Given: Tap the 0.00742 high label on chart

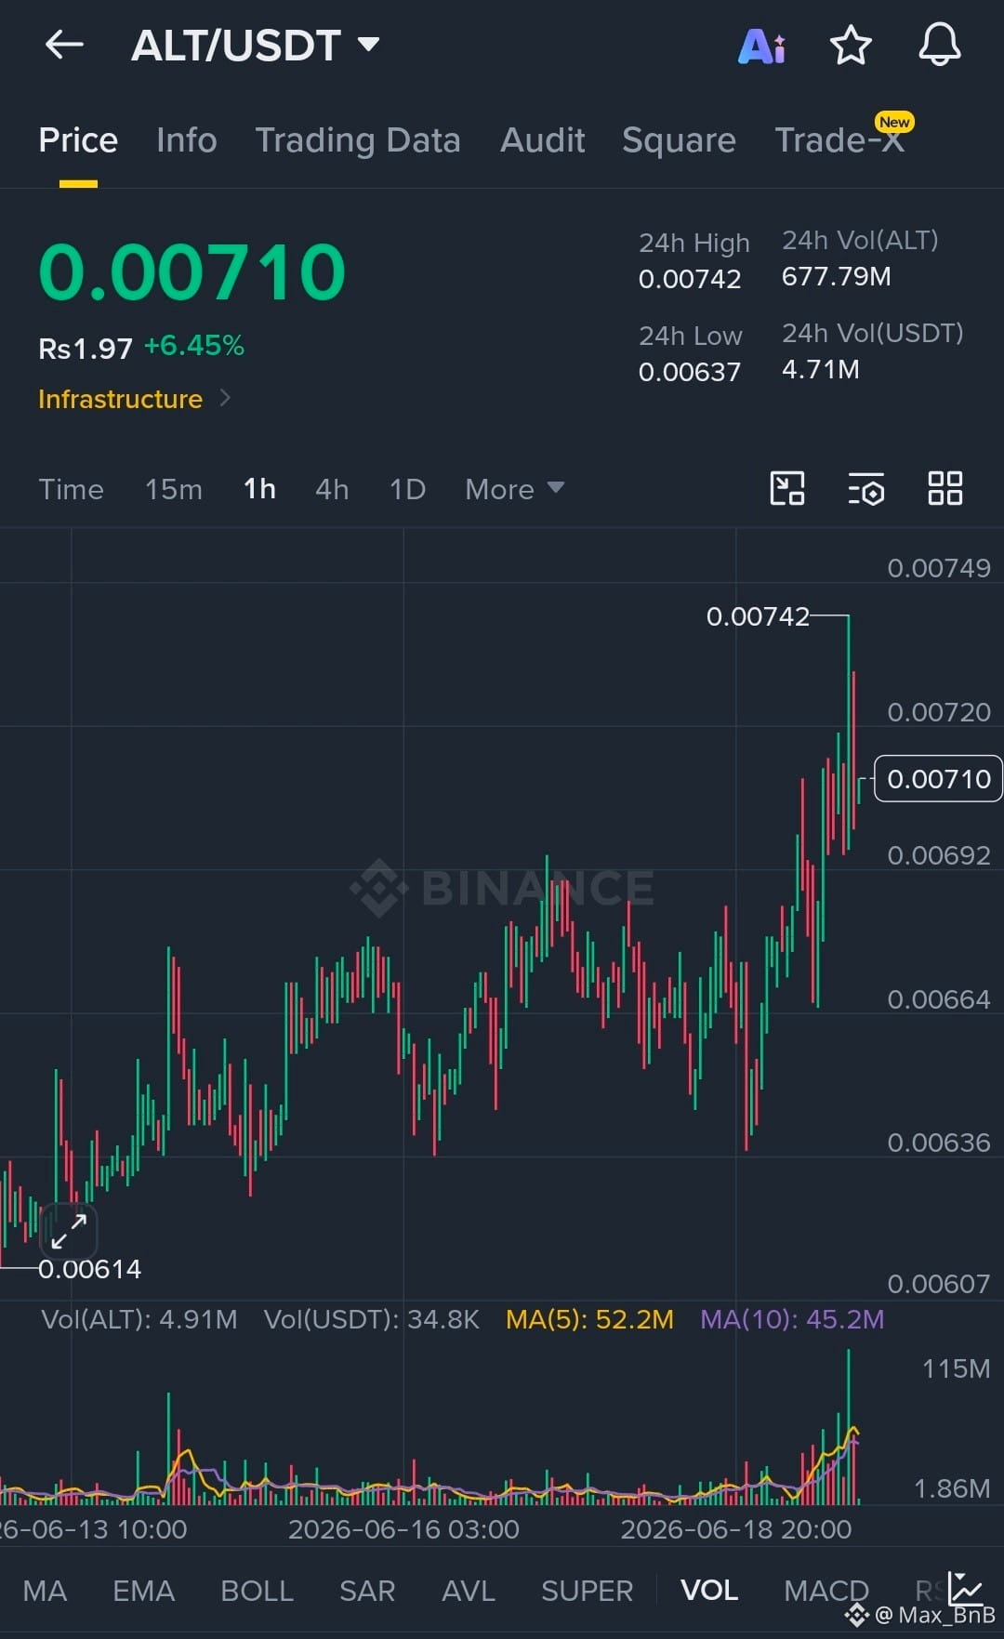Looking at the screenshot, I should [758, 616].
